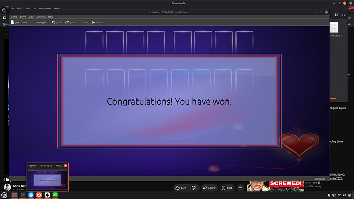Click the document file icon in Documents window

[334, 27]
